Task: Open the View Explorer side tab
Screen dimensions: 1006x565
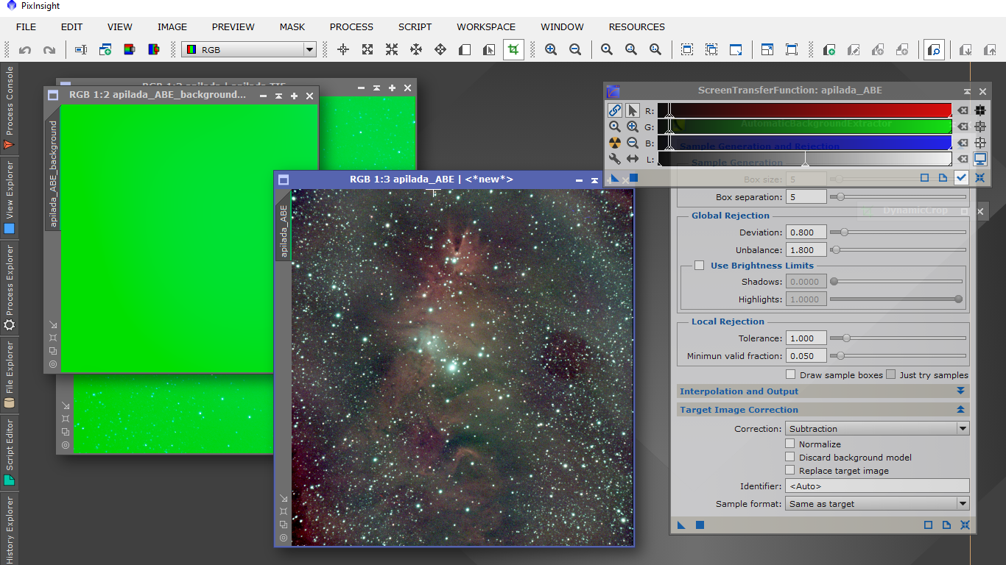Action: pyautogui.click(x=9, y=199)
